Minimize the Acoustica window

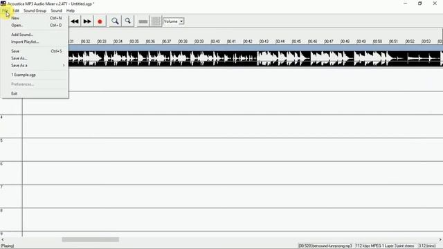point(406,3)
